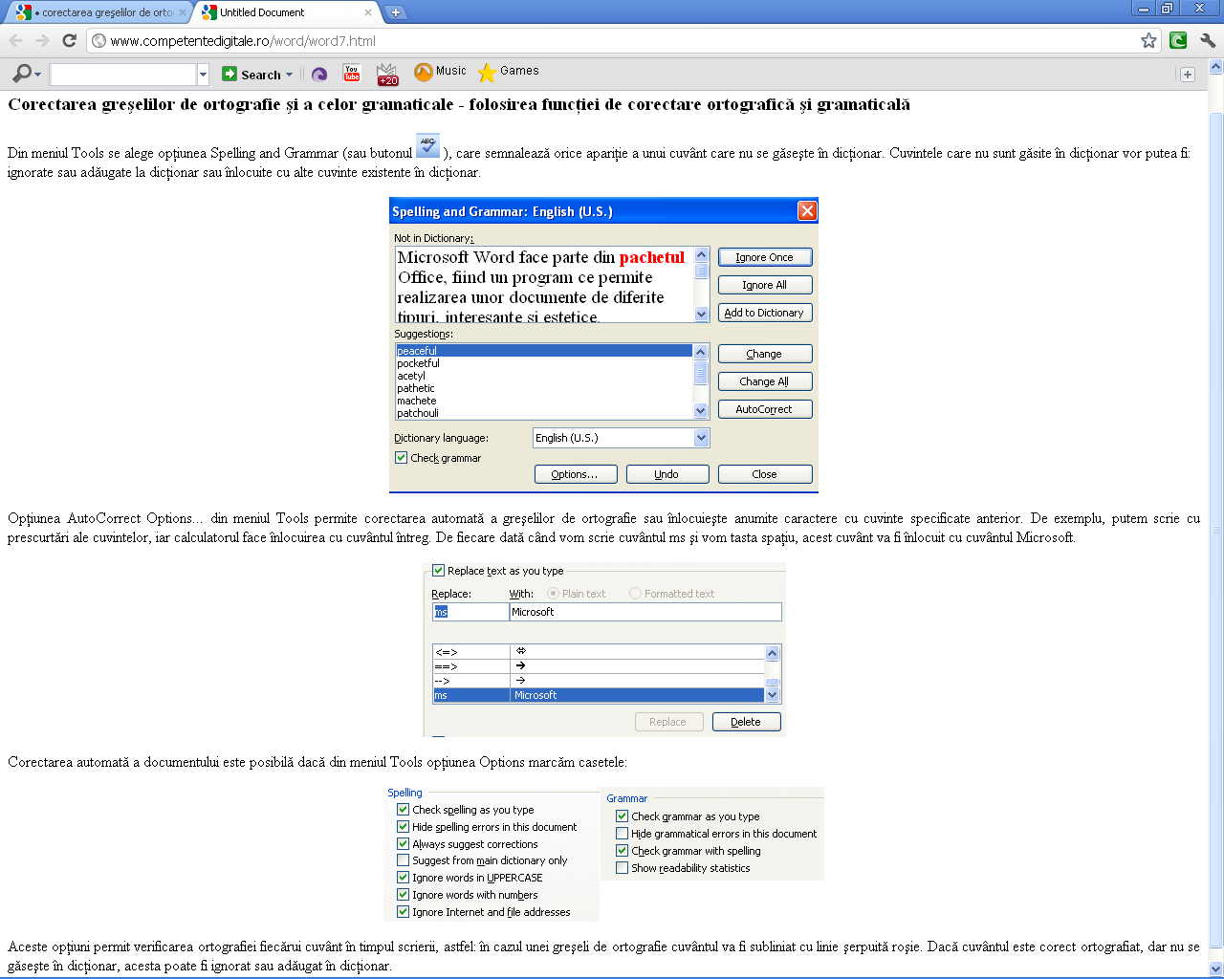This screenshot has width=1224, height=979.
Task: Click the Ignore Once button
Action: pyautogui.click(x=765, y=257)
